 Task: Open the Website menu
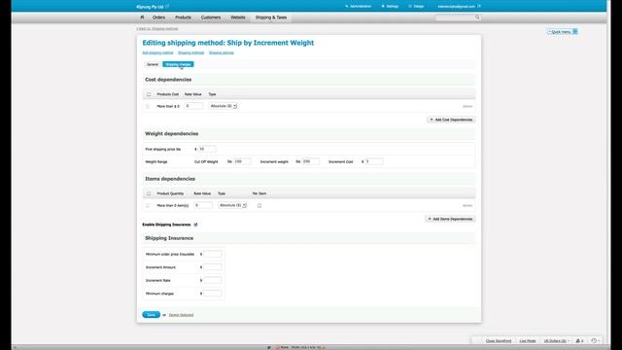238,17
